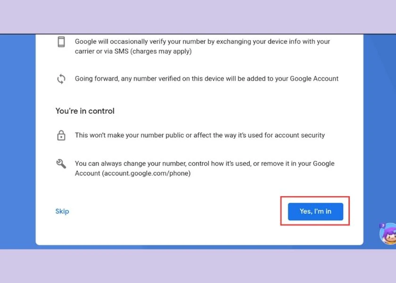Screen dimensions: 396x283
Task: Click the 'This won't make your number public' line
Action: coord(200,135)
